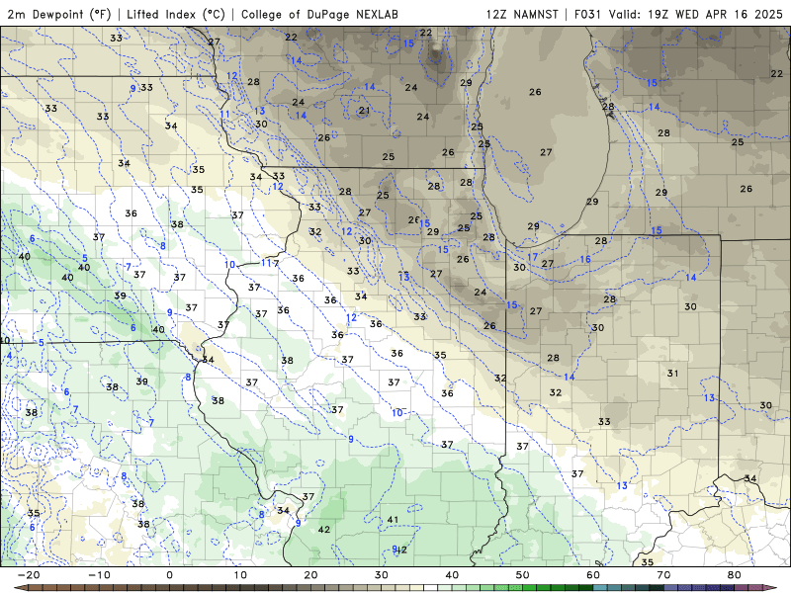The width and height of the screenshot is (791, 593).
Task: Click the '0' label on the color scale
Action: coord(169,575)
